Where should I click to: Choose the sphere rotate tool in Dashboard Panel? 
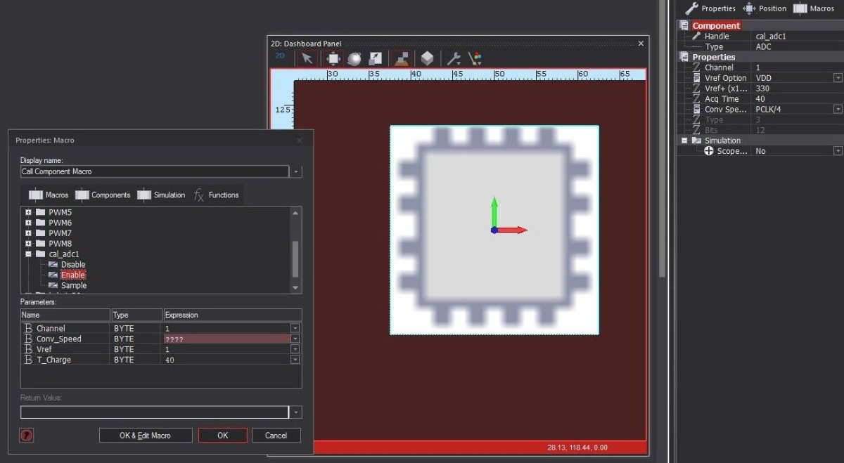click(354, 58)
